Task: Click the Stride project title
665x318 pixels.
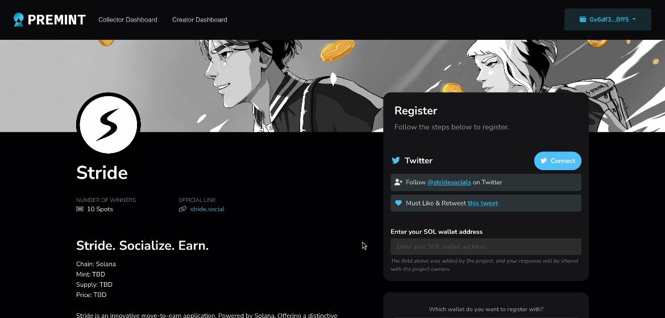Action: pyautogui.click(x=102, y=173)
